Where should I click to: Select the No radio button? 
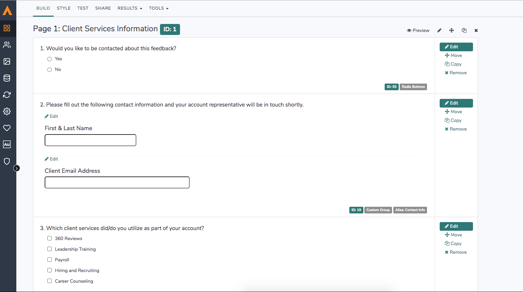(49, 70)
